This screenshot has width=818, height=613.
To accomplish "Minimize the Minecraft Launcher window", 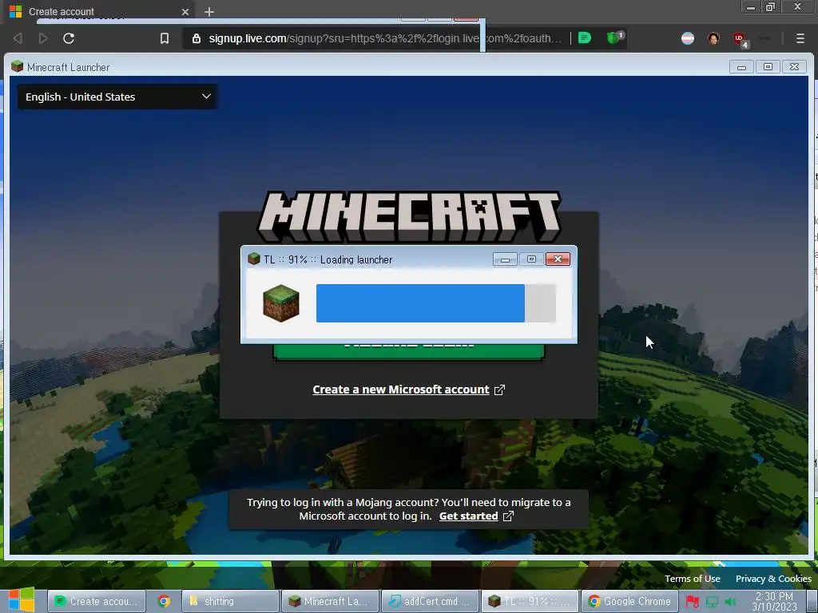I will [x=741, y=67].
